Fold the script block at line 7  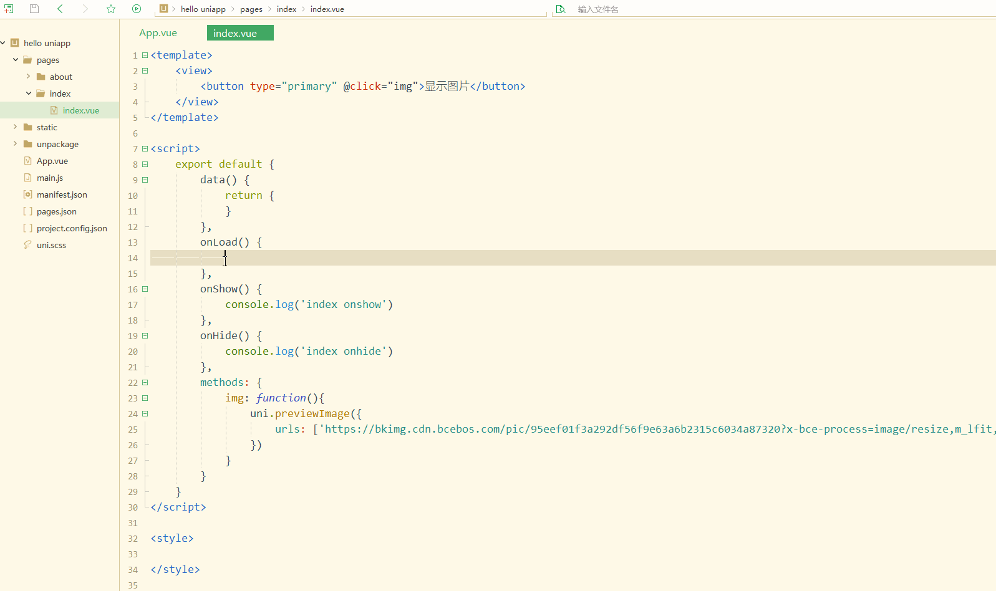coord(145,148)
